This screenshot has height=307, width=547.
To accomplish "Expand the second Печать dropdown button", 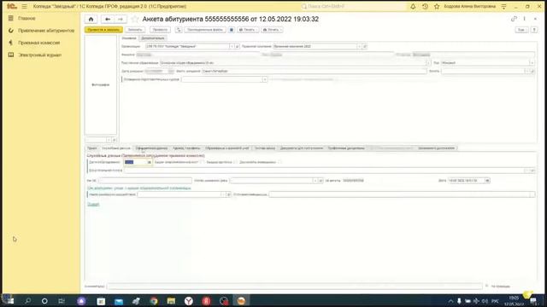I will (272, 30).
